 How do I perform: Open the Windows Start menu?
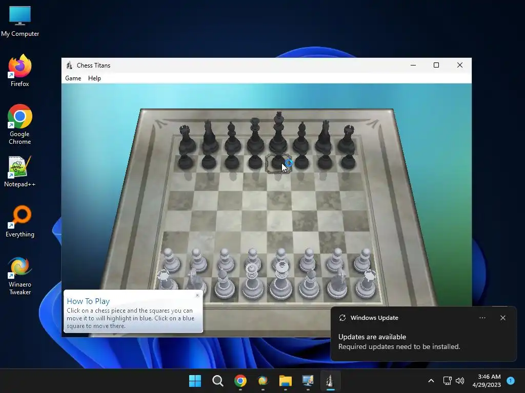coord(195,381)
